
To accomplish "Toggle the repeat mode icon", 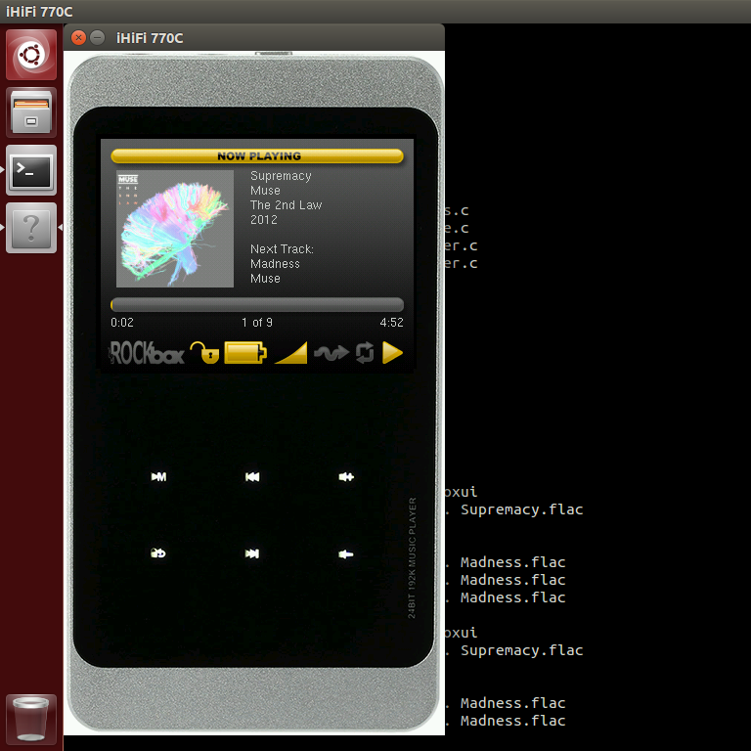I will [365, 353].
